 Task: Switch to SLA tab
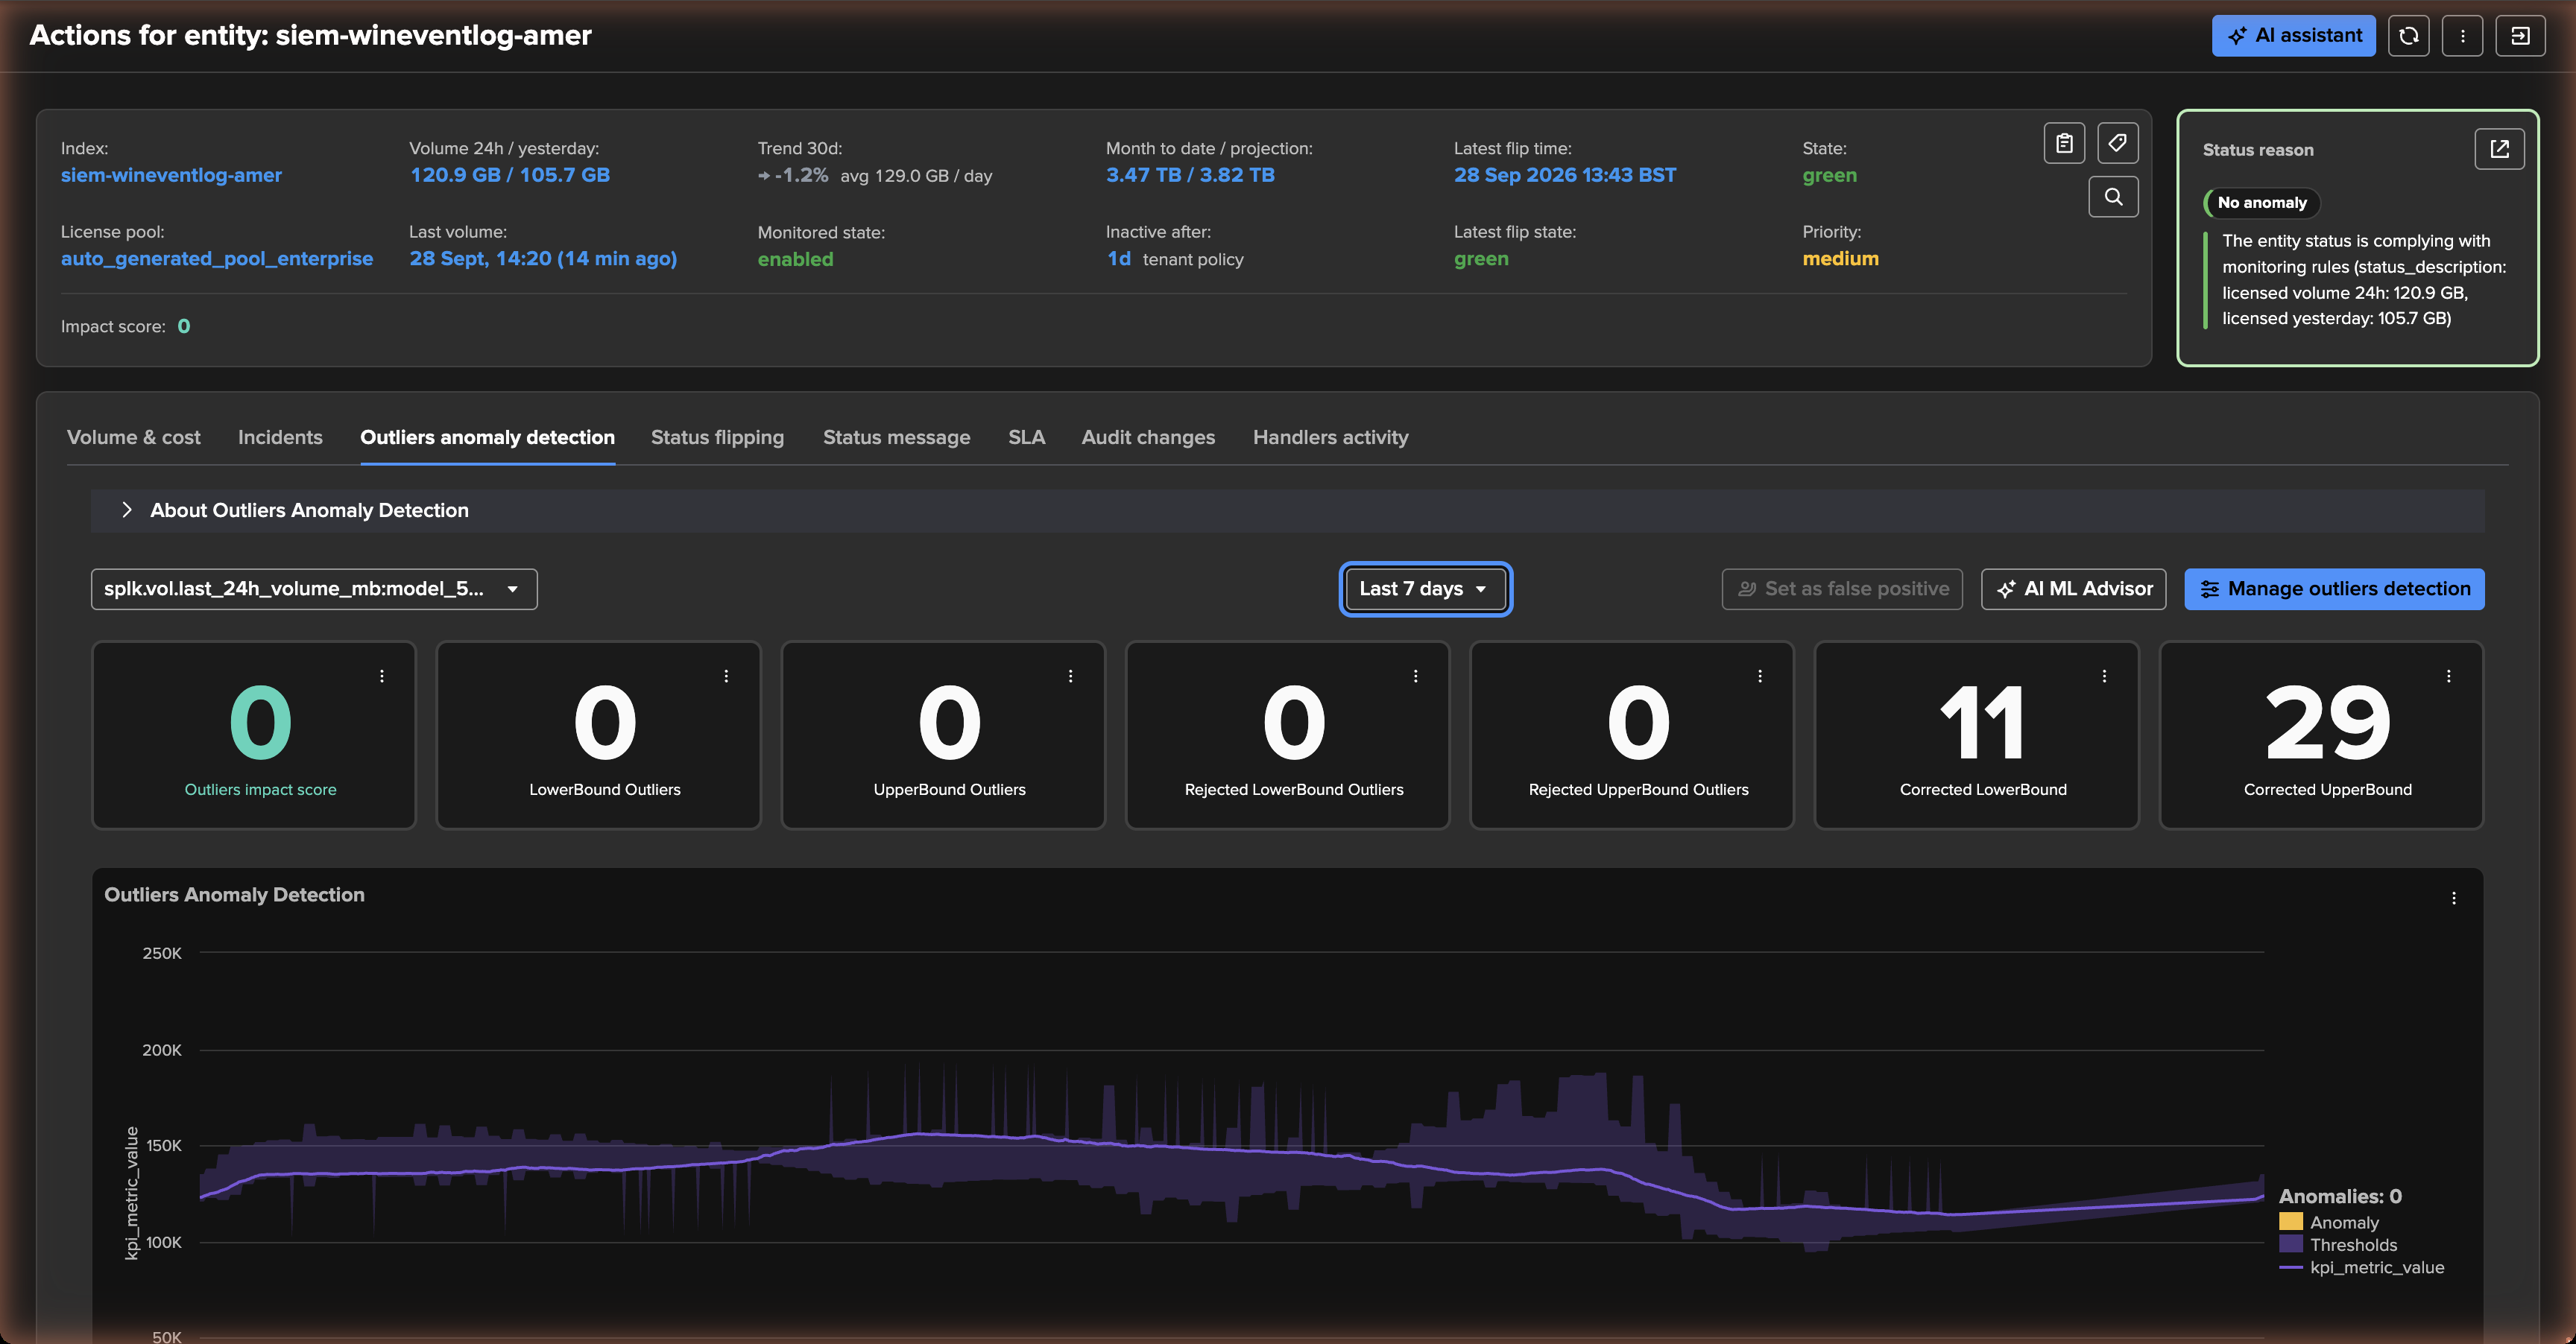click(x=1026, y=437)
